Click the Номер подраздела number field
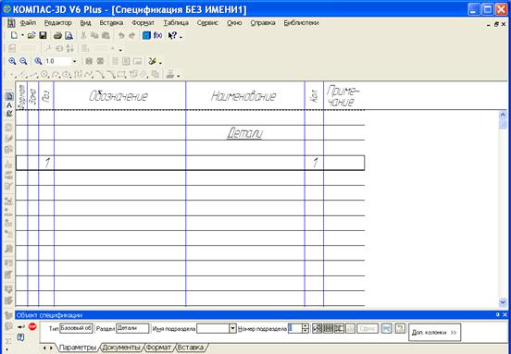511x354 pixels. pos(294,329)
